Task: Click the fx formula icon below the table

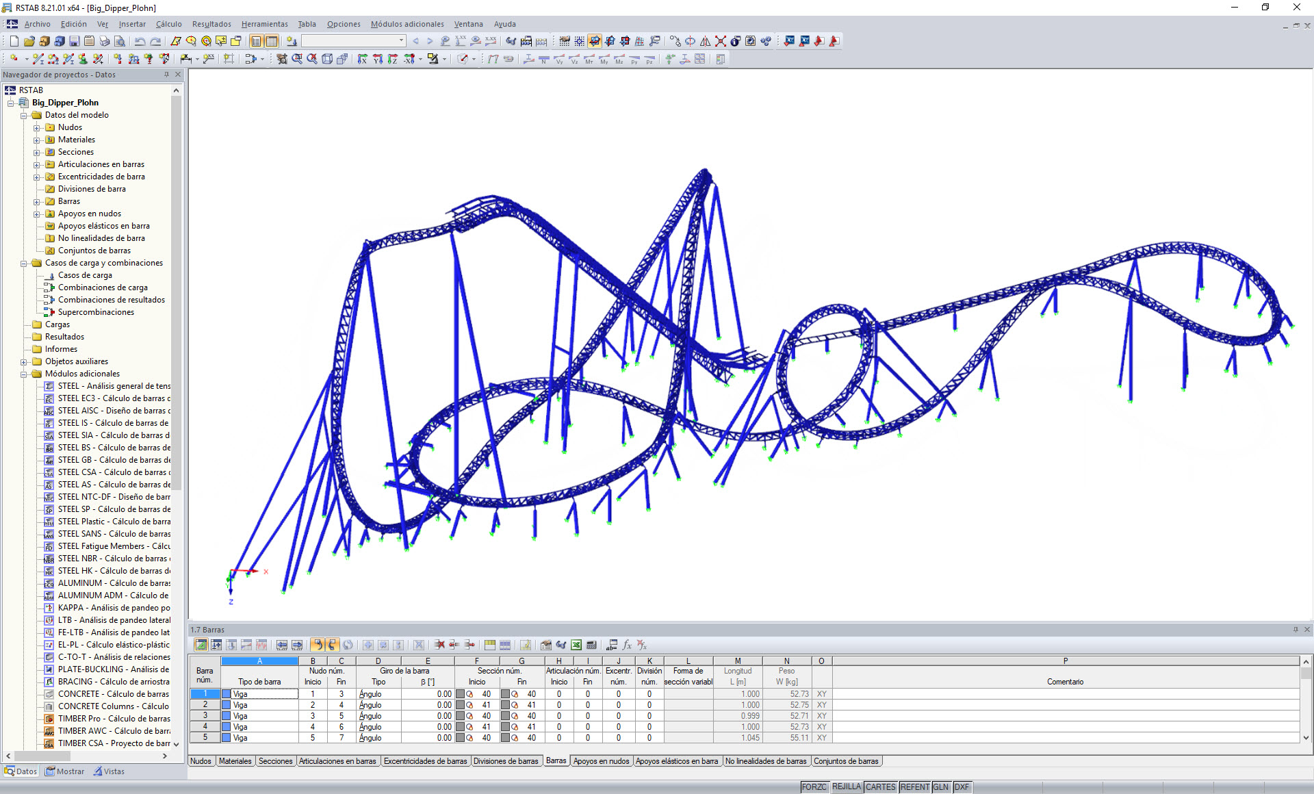Action: [626, 645]
